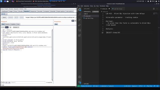The width and height of the screenshot is (160, 90).
Task: Click the Send button in Repeater
Action: 4,17
